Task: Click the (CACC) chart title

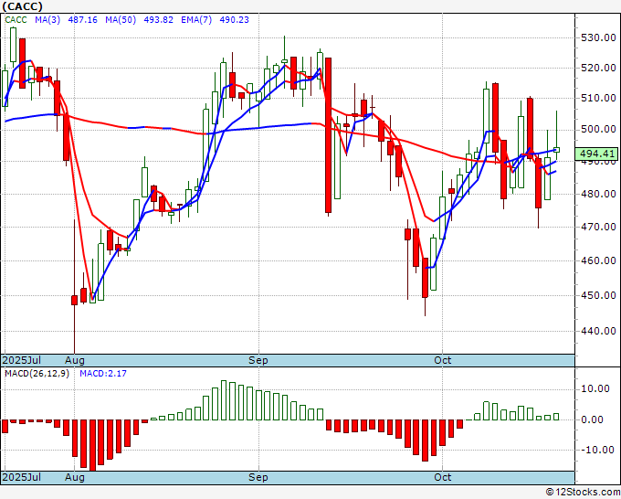Action: pyautogui.click(x=23, y=6)
